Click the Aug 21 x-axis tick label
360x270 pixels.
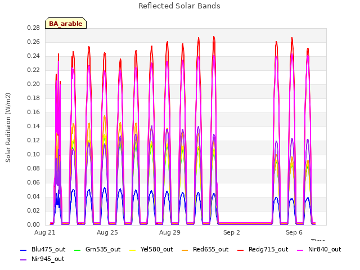45,232
